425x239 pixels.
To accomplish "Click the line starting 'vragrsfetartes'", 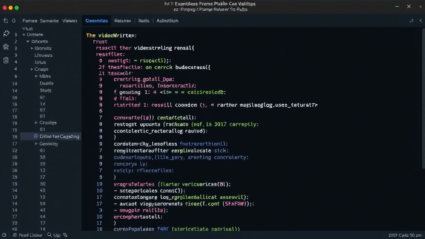I will [172, 184].
